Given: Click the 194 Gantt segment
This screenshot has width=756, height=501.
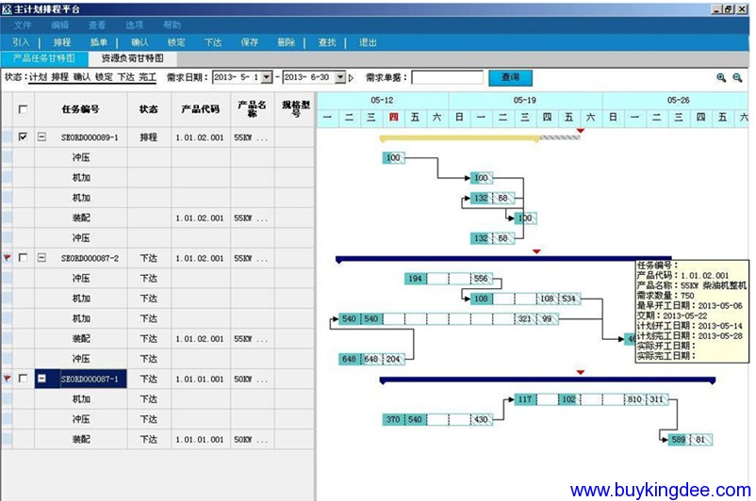Looking at the screenshot, I should click(415, 279).
